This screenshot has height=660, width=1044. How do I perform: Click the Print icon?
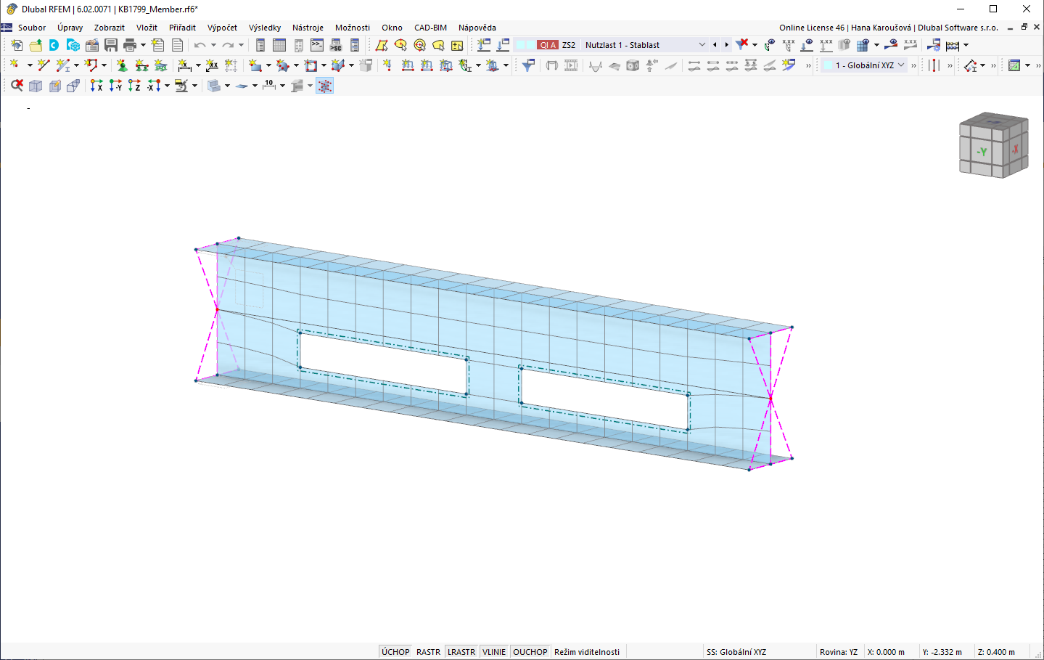[x=130, y=45]
